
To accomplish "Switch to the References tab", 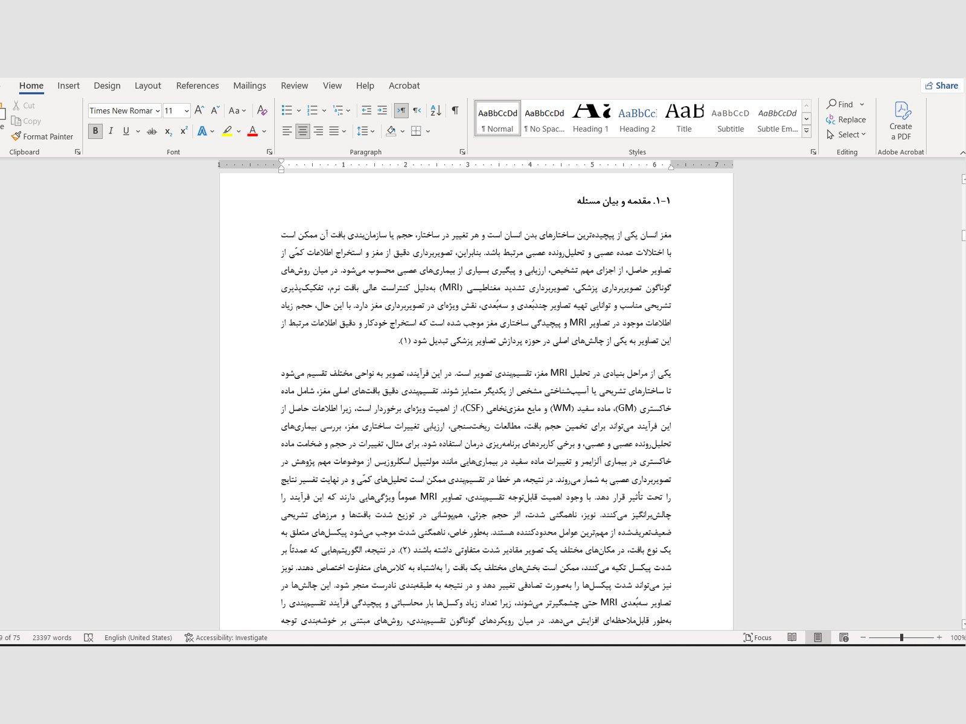I will click(197, 86).
